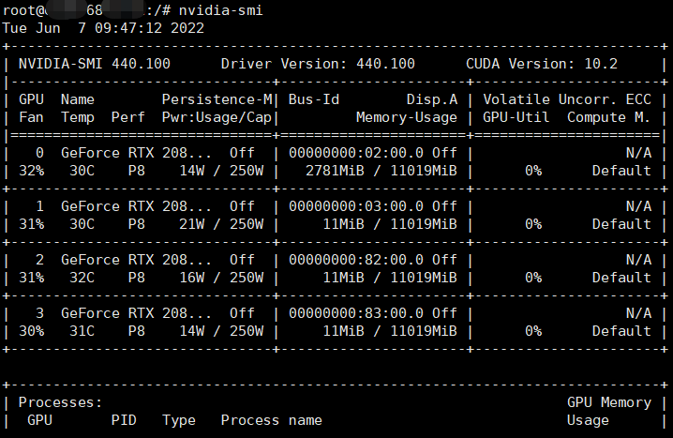Select the '30%' fan speed of GPU 3
The width and height of the screenshot is (673, 438).
(x=31, y=331)
